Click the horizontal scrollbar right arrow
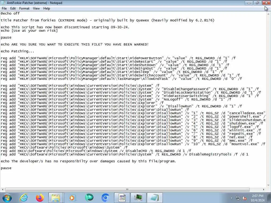 264,190
